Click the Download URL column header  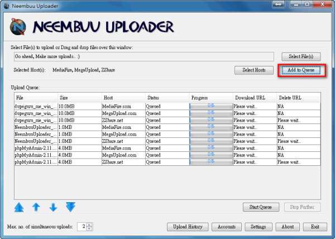255,98
